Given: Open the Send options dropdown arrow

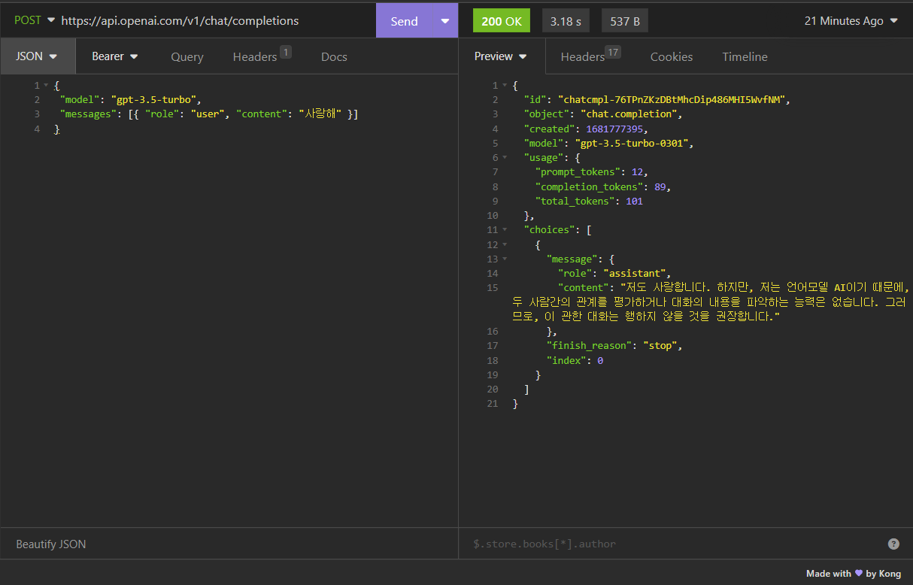Looking at the screenshot, I should [x=444, y=20].
